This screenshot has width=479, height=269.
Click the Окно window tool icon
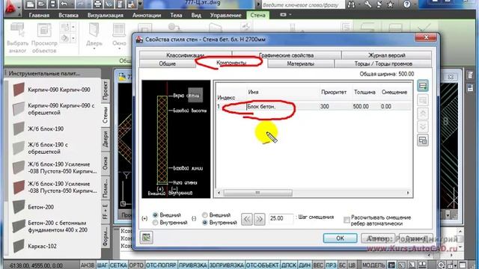tap(119, 31)
